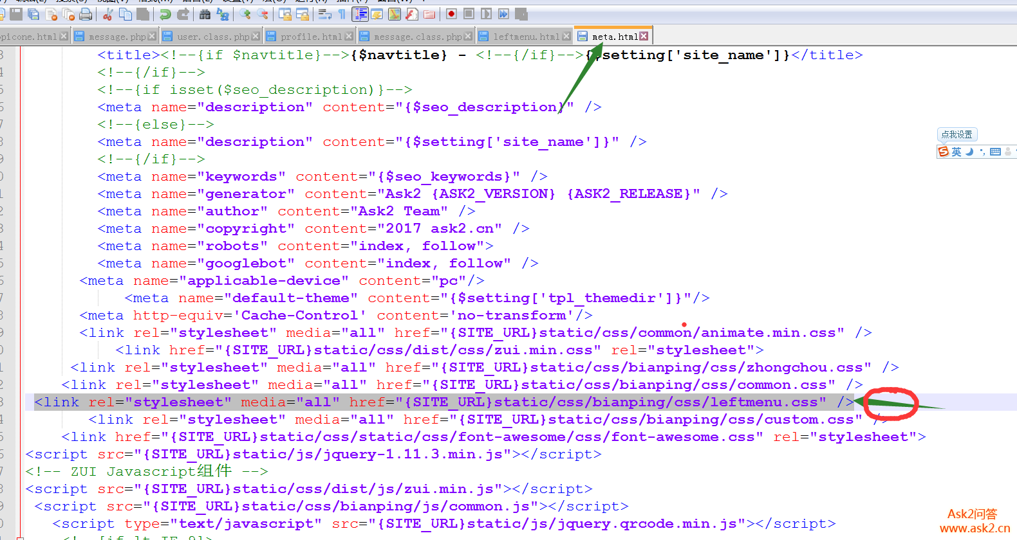Click the Cut scissors icon
The image size is (1017, 540).
coord(107,14)
